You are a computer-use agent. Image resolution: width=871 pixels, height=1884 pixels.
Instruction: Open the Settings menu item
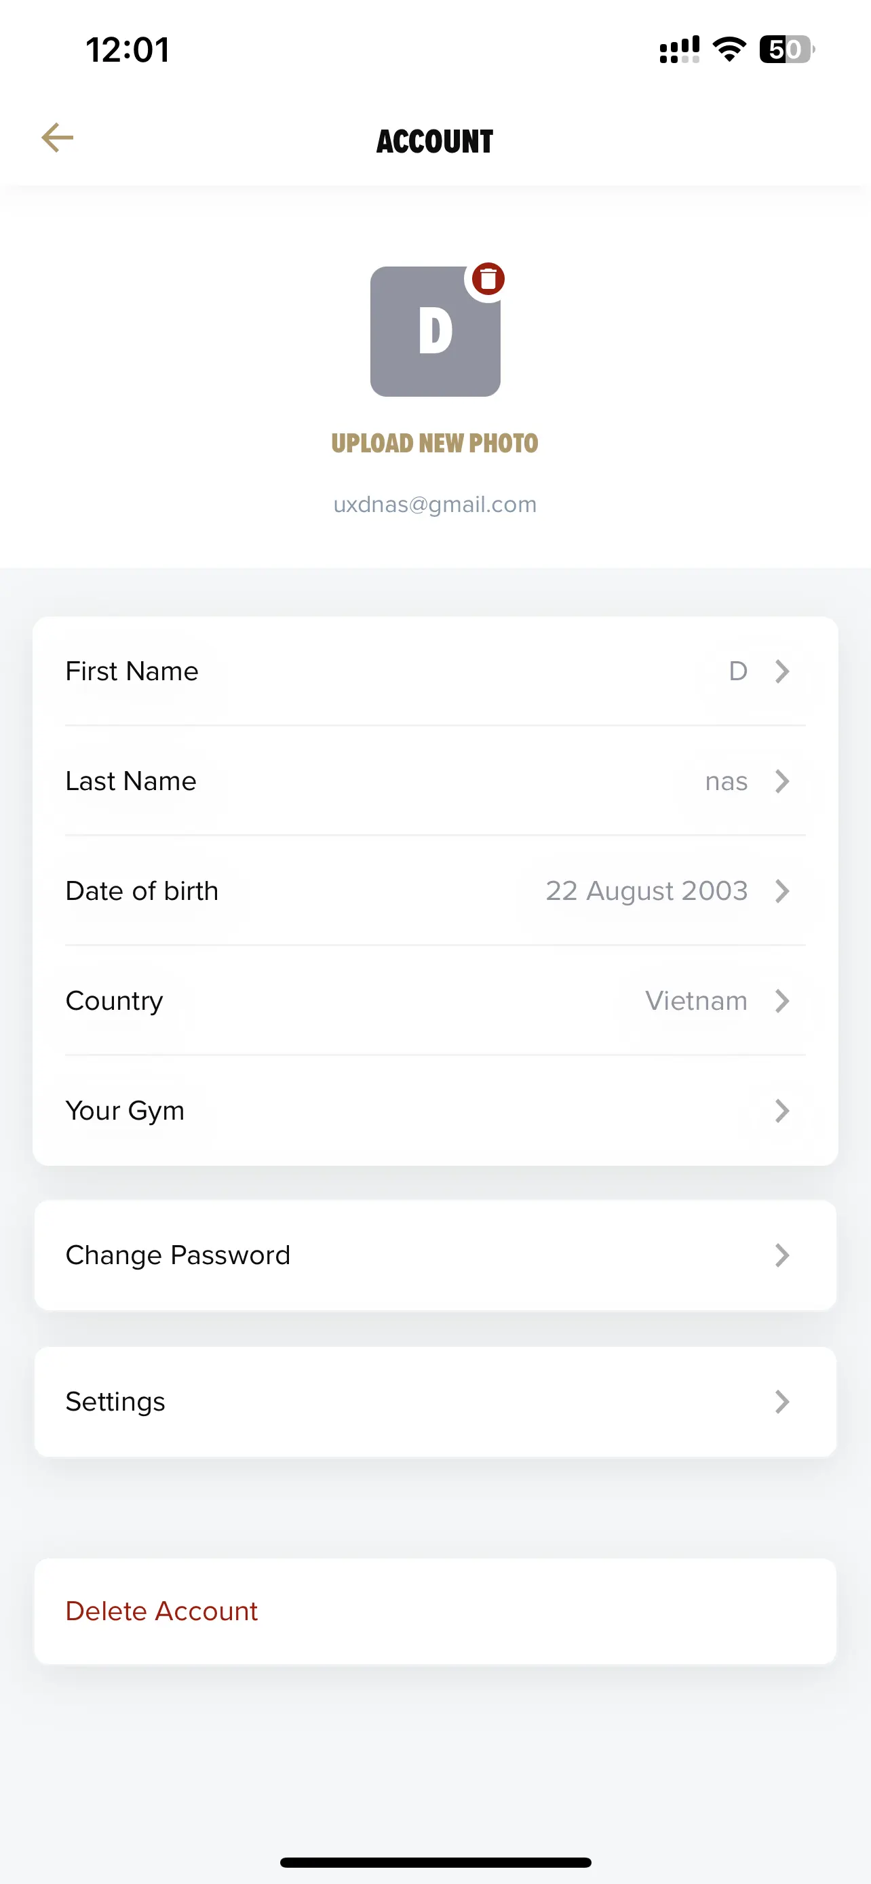point(435,1401)
